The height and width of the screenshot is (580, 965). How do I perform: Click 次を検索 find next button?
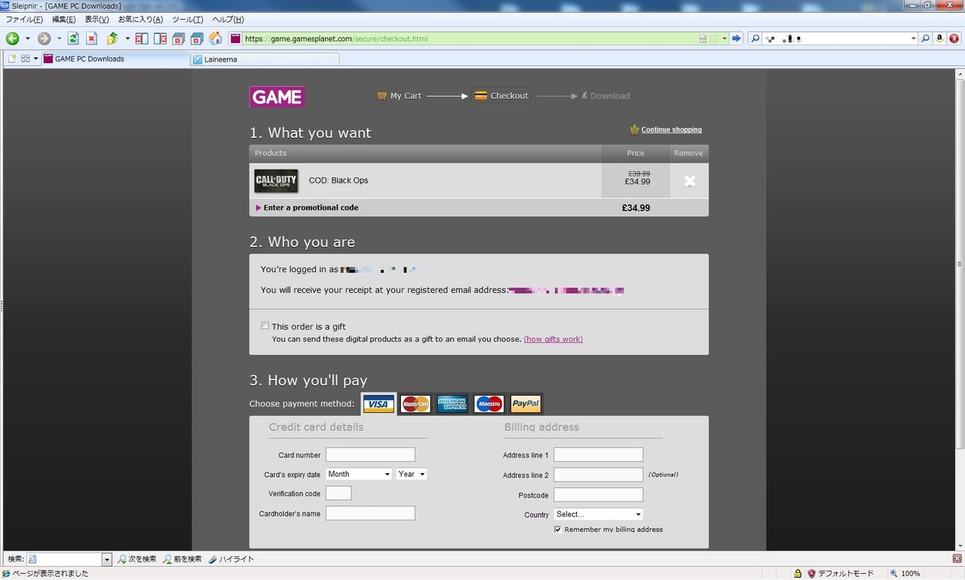[136, 559]
